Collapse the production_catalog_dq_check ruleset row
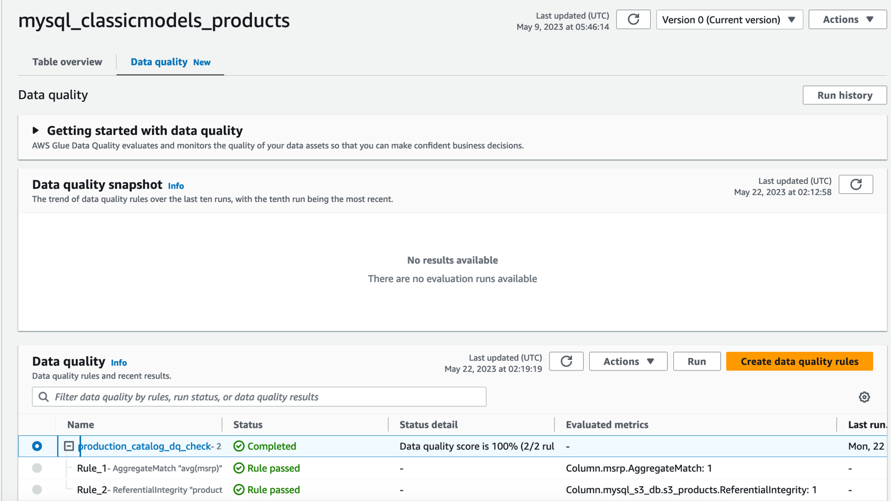Viewport: 891px width, 501px height. [x=69, y=446]
